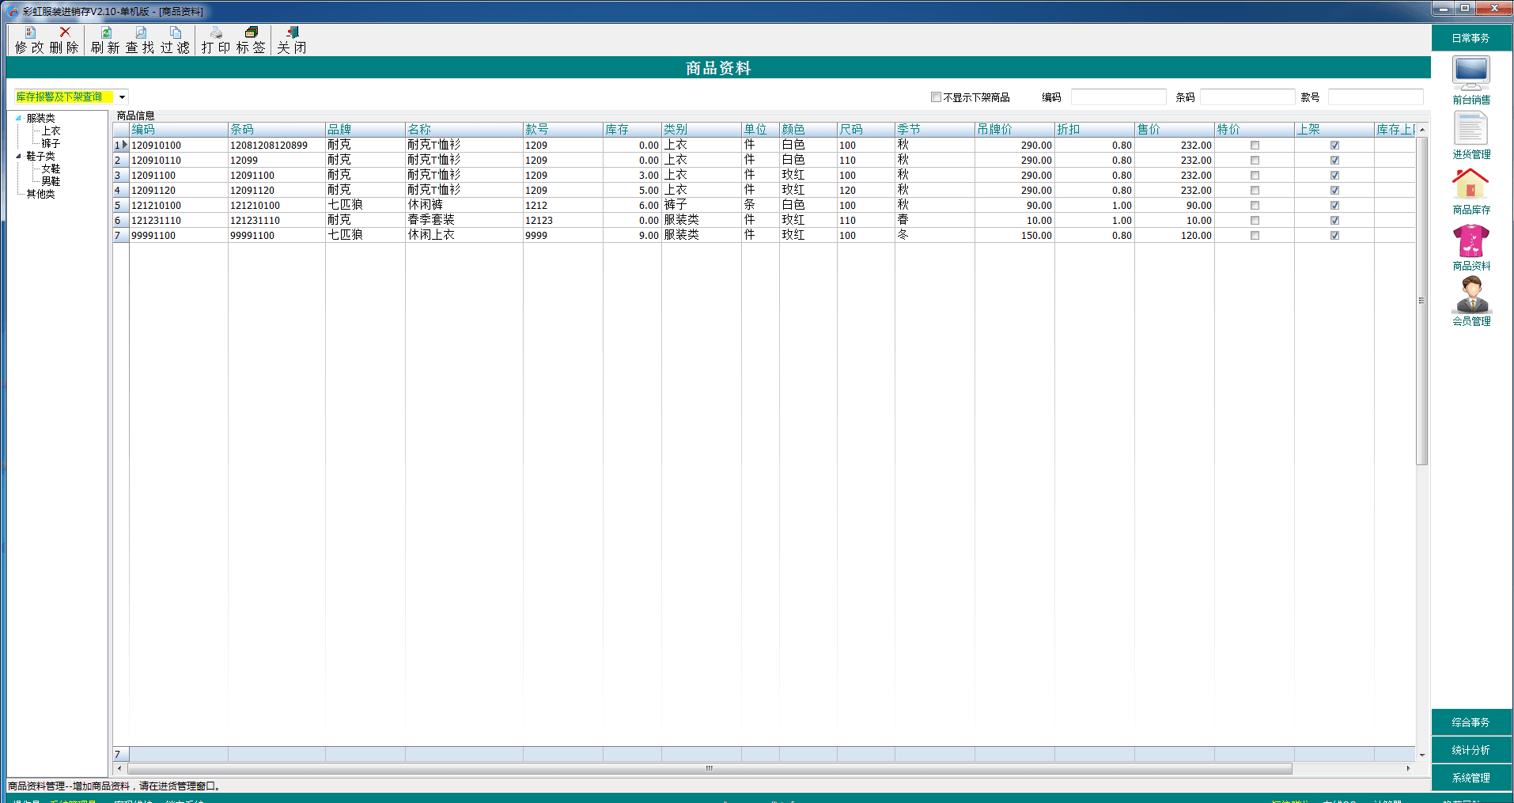Enable the 不显示下架商品 checkbox
Image resolution: width=1514 pixels, height=803 pixels.
click(x=936, y=97)
